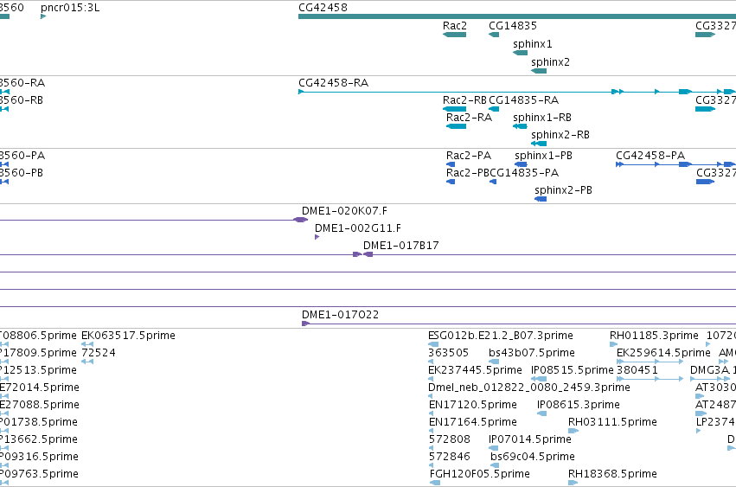Select the sphinx1-RB transcript
The width and height of the screenshot is (736, 487).
coord(520,126)
